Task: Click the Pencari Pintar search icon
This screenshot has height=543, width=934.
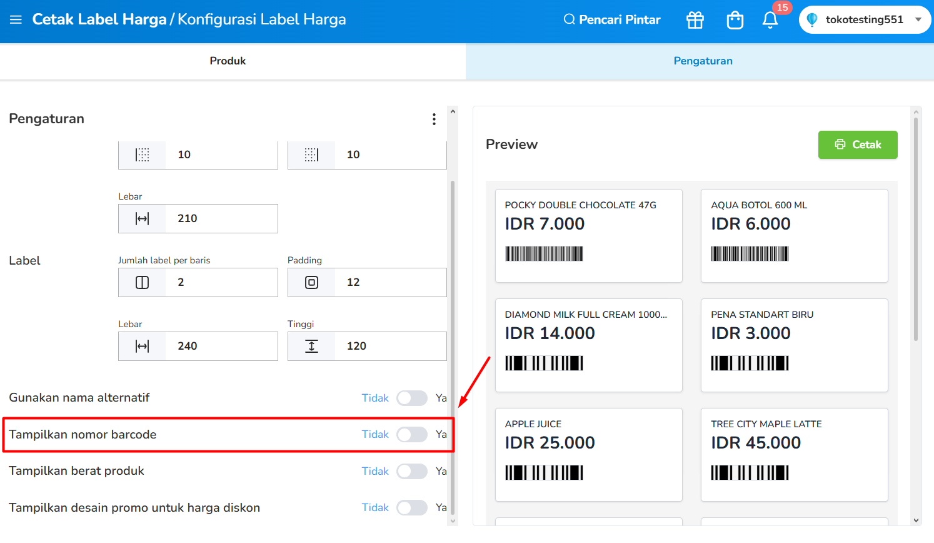Action: click(x=569, y=19)
